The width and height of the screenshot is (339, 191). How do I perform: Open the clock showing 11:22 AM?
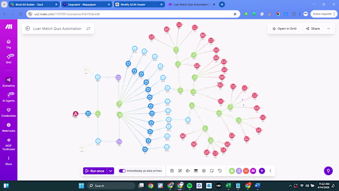tap(324, 186)
